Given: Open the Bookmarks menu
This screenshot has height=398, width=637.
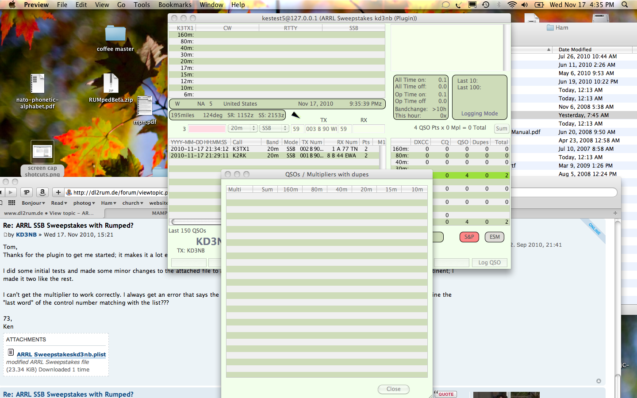Looking at the screenshot, I should coord(175,5).
